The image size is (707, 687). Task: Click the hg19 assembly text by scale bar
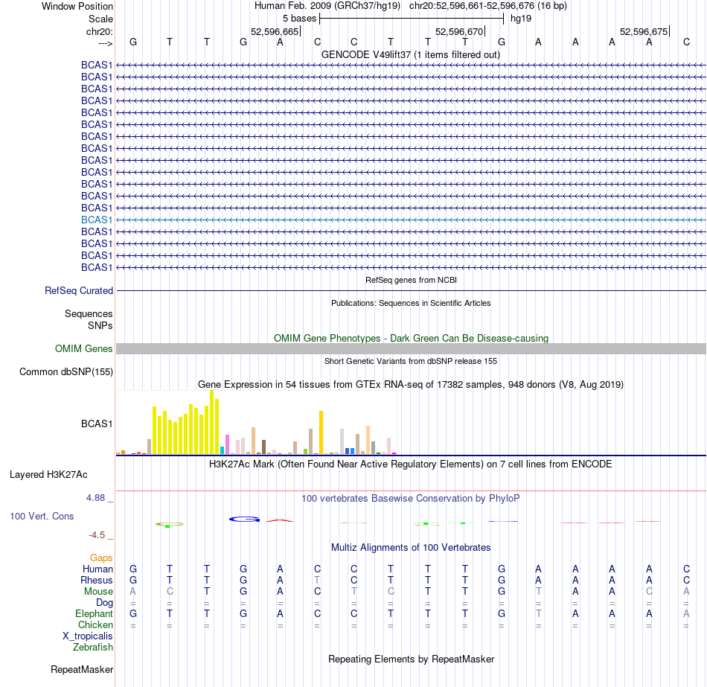click(521, 19)
